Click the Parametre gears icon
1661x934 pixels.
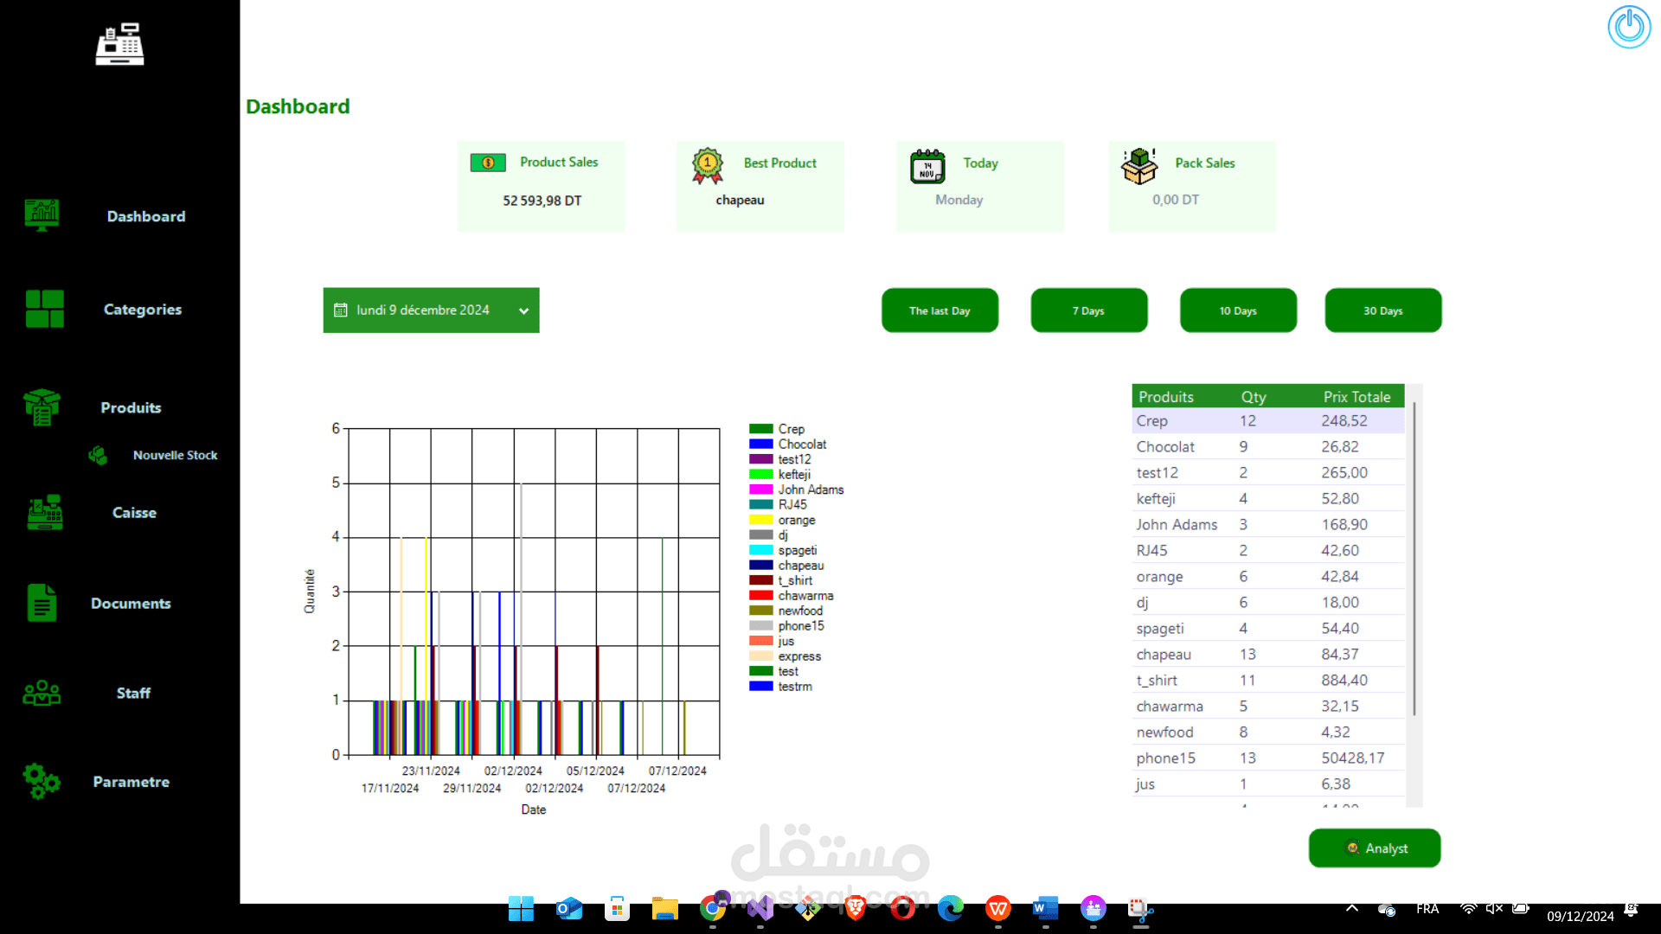42,781
